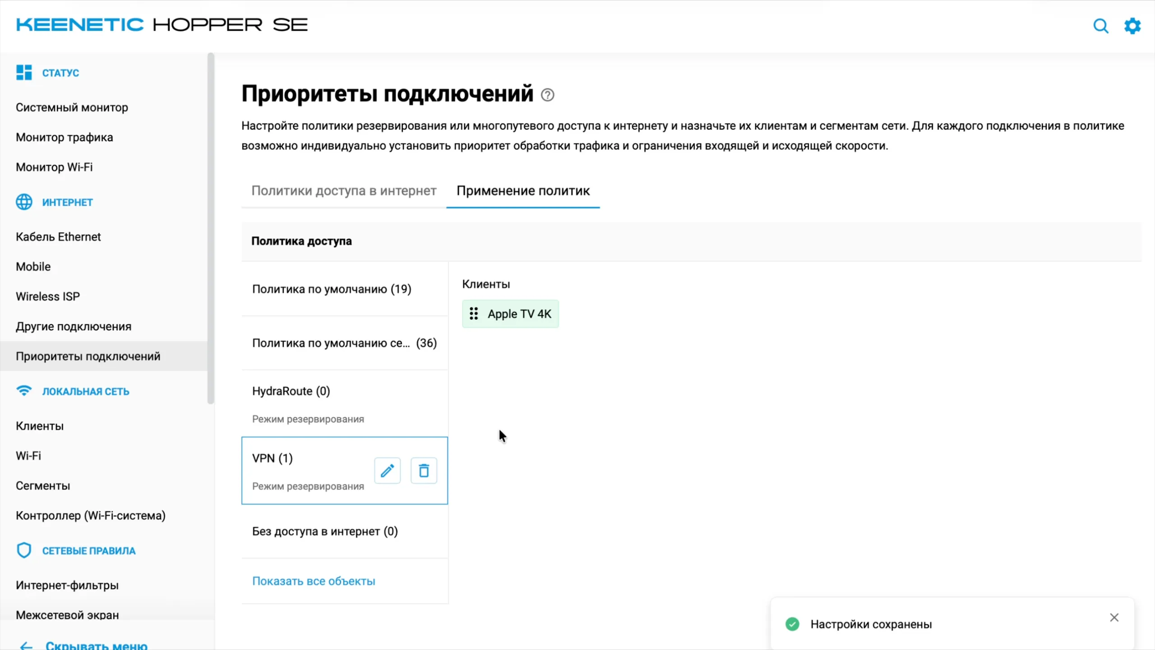Select Политика по умолчанию (19) policy
The height and width of the screenshot is (650, 1155).
pyautogui.click(x=345, y=289)
